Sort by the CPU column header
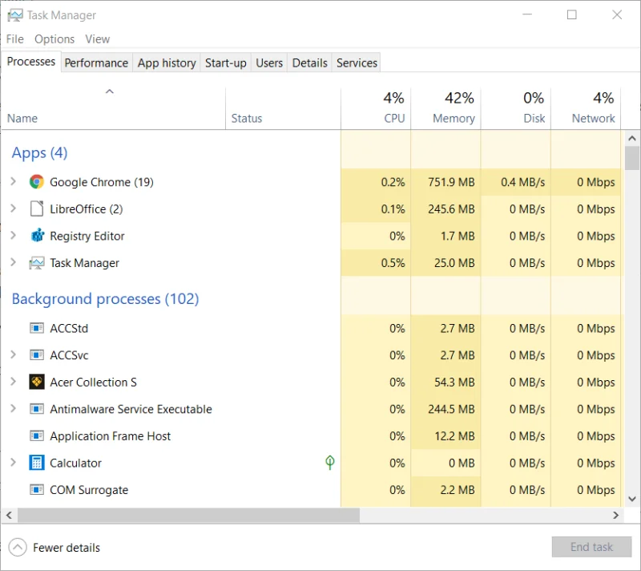The height and width of the screenshot is (571, 641). (x=376, y=108)
